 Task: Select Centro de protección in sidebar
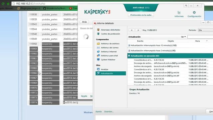(x=110, y=34)
